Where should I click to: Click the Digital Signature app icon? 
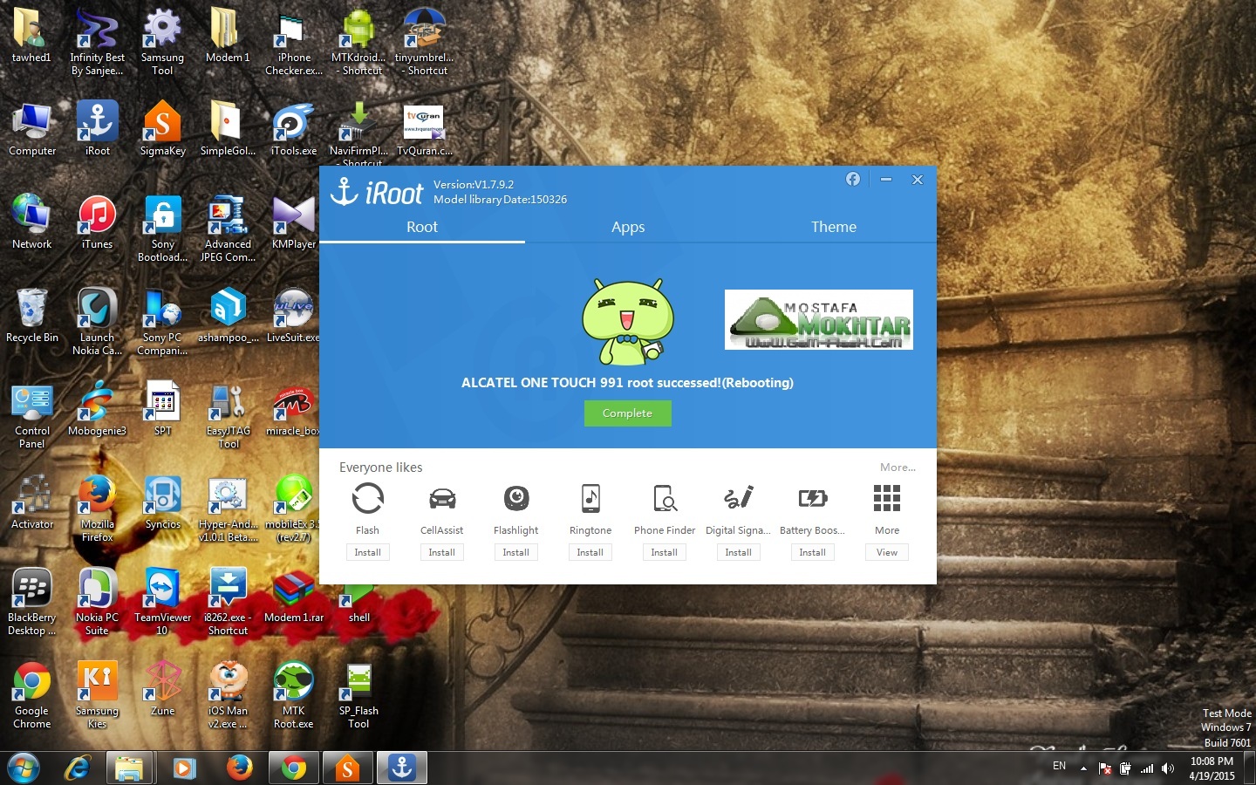[x=739, y=498]
